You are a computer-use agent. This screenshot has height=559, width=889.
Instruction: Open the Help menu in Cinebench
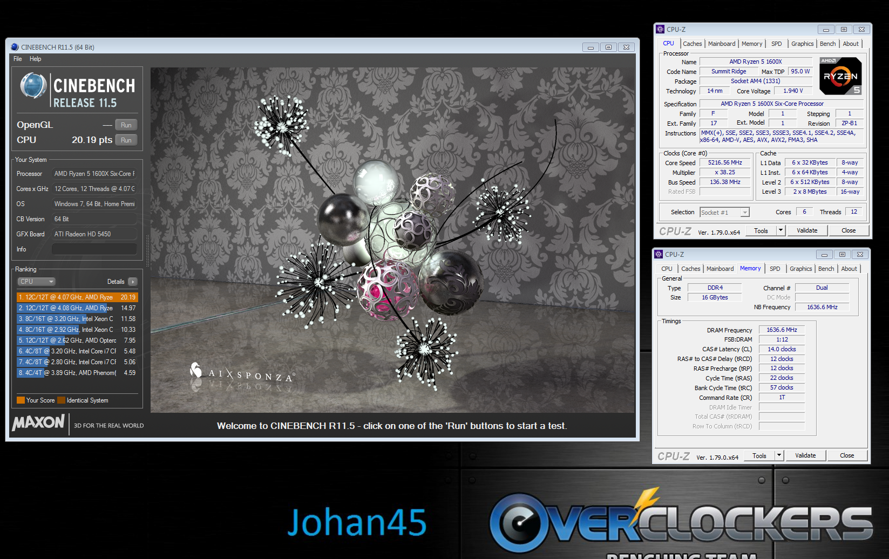tap(36, 59)
